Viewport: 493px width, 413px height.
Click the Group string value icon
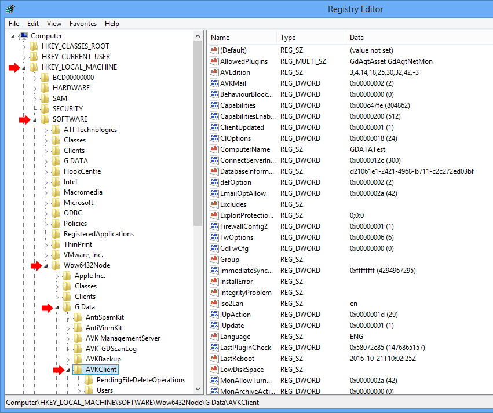click(x=214, y=259)
